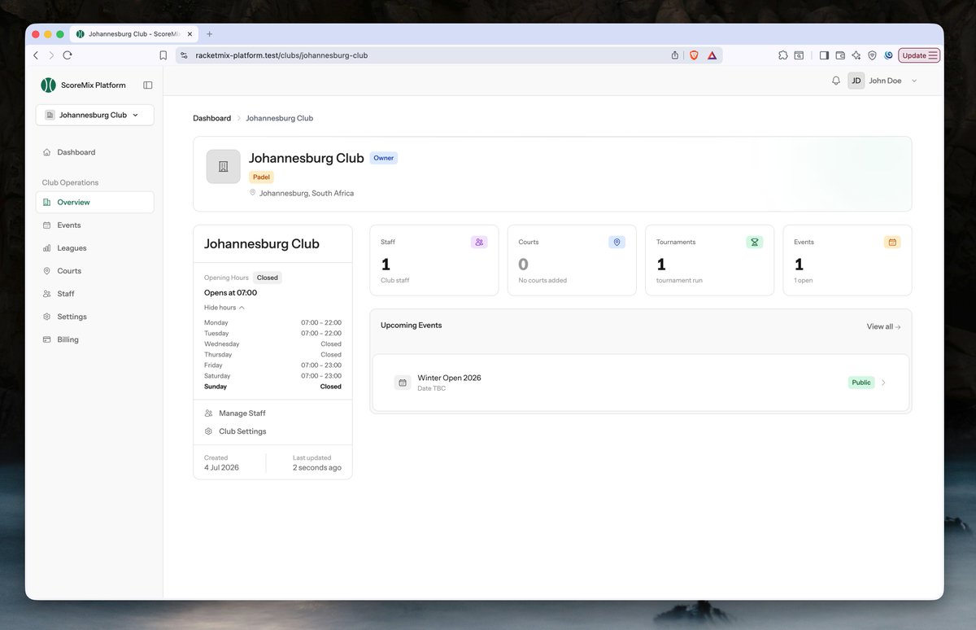Open Staff in the sidebar
This screenshot has height=630, width=976.
(x=94, y=293)
